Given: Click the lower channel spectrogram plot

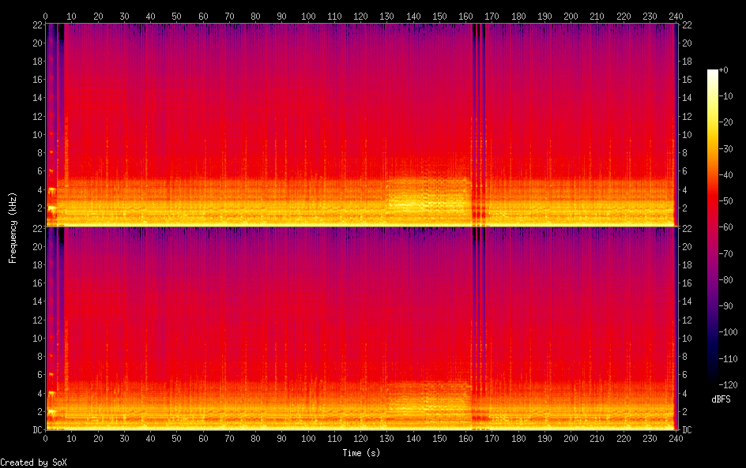Looking at the screenshot, I should tap(361, 329).
